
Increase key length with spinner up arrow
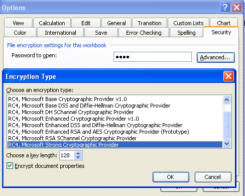78,153
